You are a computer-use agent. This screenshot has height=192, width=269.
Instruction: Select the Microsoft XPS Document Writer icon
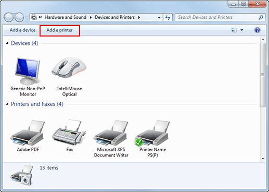coord(111,133)
